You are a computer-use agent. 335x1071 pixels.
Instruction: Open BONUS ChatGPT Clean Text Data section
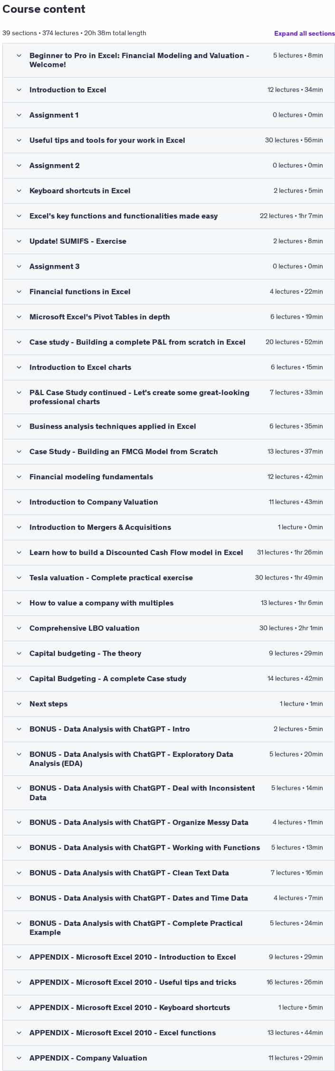coord(169,873)
